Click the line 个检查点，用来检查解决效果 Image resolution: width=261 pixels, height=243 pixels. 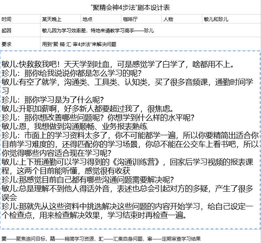point(94,215)
